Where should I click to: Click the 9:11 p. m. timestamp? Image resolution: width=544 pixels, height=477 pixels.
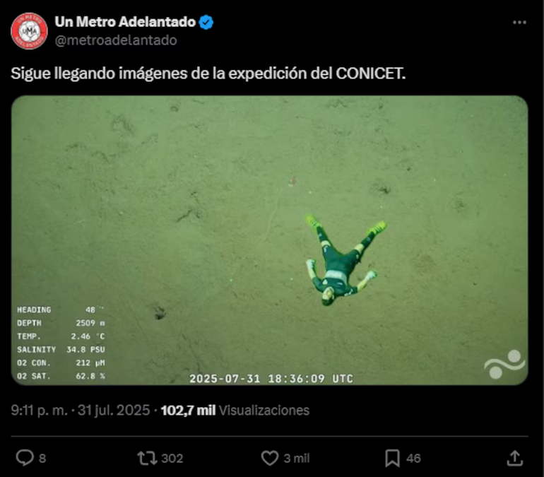(39, 411)
